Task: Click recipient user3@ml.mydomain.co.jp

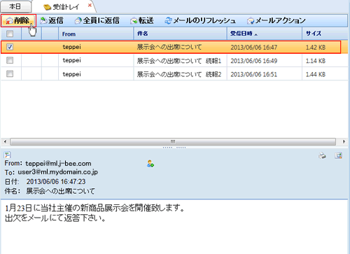Action: [x=58, y=172]
